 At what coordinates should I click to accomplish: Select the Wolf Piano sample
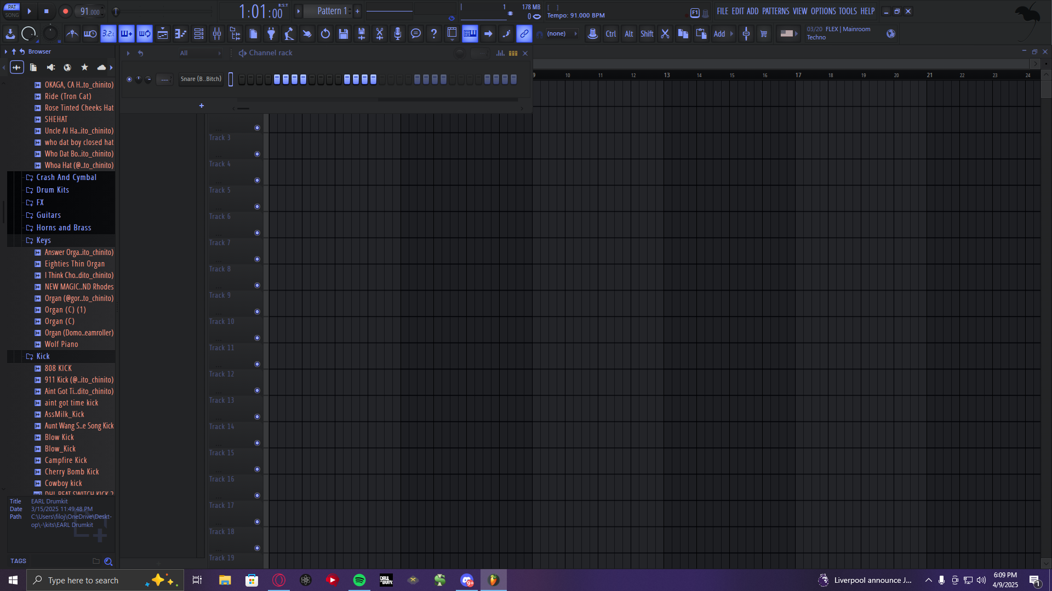click(x=61, y=344)
